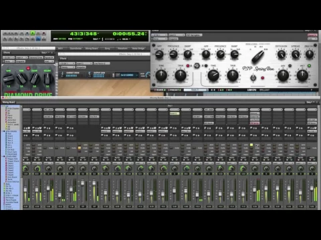Toggle the green Wet enable LED on SpringBox
This screenshot has height=240, width=321.
309,66
